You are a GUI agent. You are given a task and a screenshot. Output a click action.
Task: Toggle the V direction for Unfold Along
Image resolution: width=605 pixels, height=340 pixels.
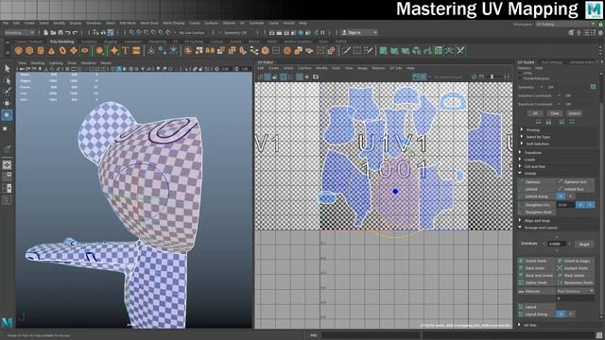[570, 196]
